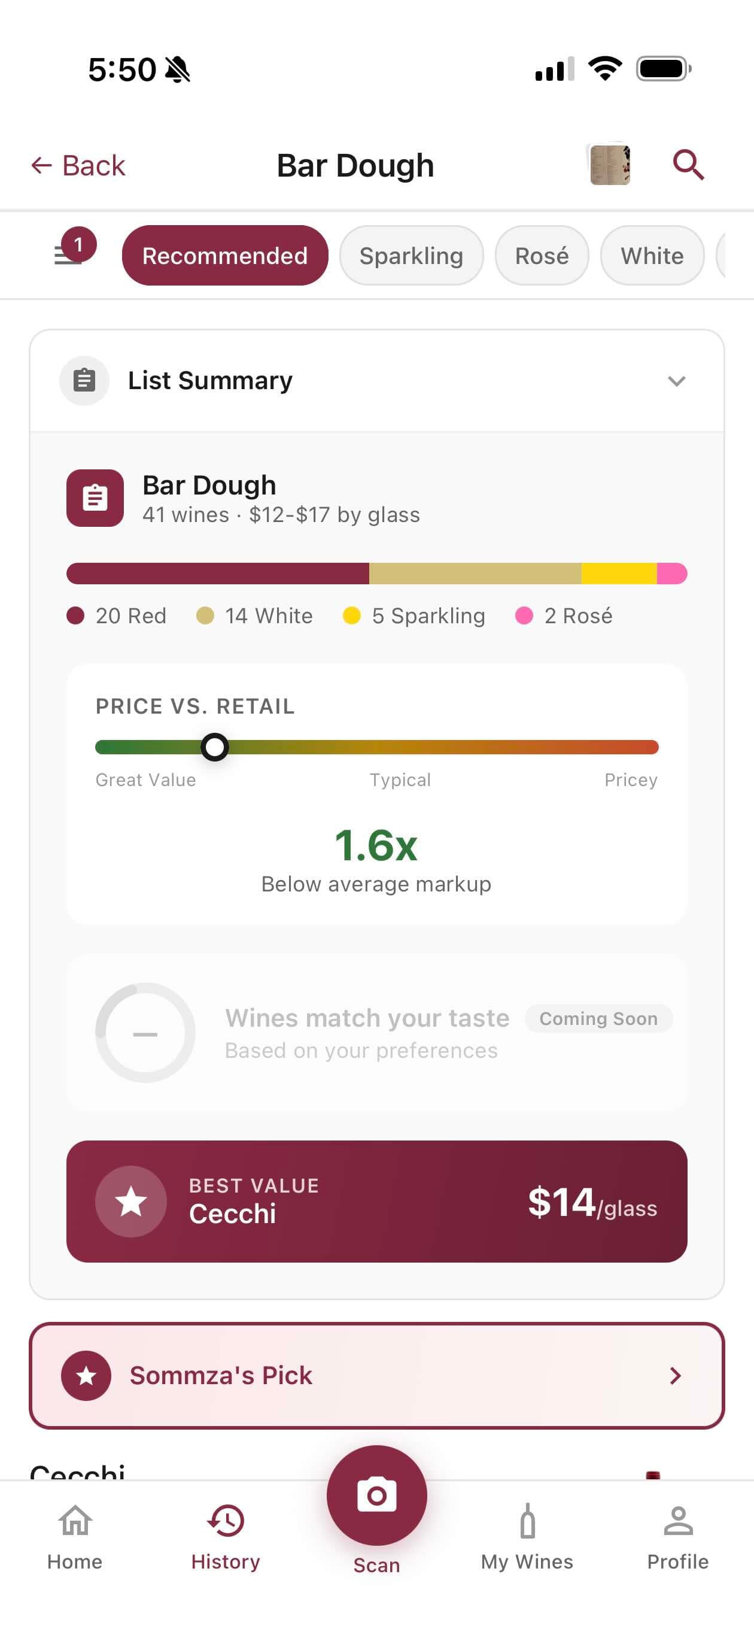Click the Price vs. Retail slider handle
This screenshot has height=1638, width=754.
(x=215, y=747)
